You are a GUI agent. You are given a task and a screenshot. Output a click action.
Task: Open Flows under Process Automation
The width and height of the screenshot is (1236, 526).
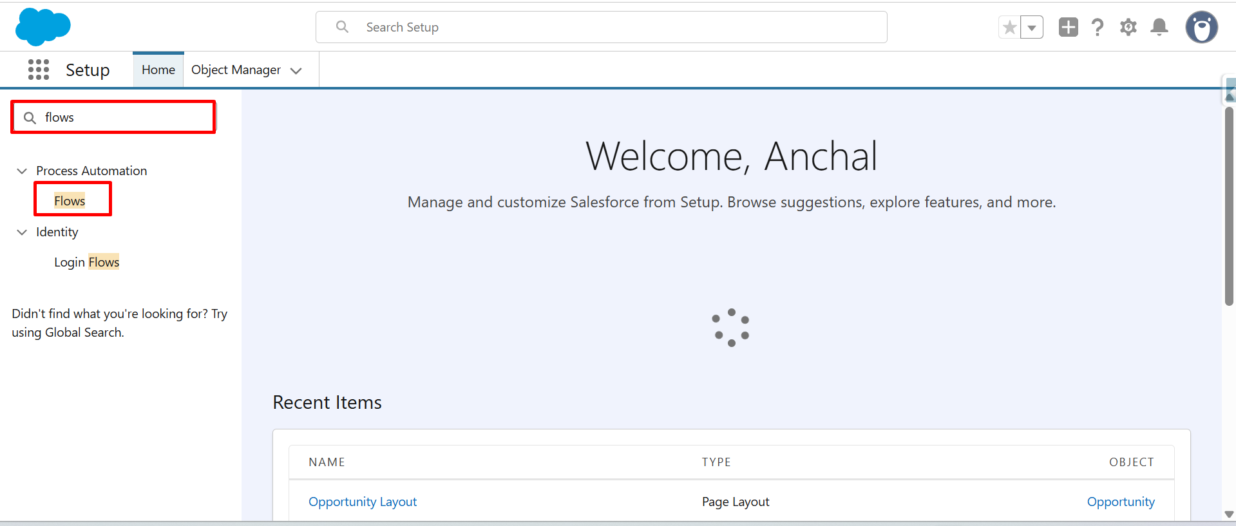pyautogui.click(x=70, y=201)
